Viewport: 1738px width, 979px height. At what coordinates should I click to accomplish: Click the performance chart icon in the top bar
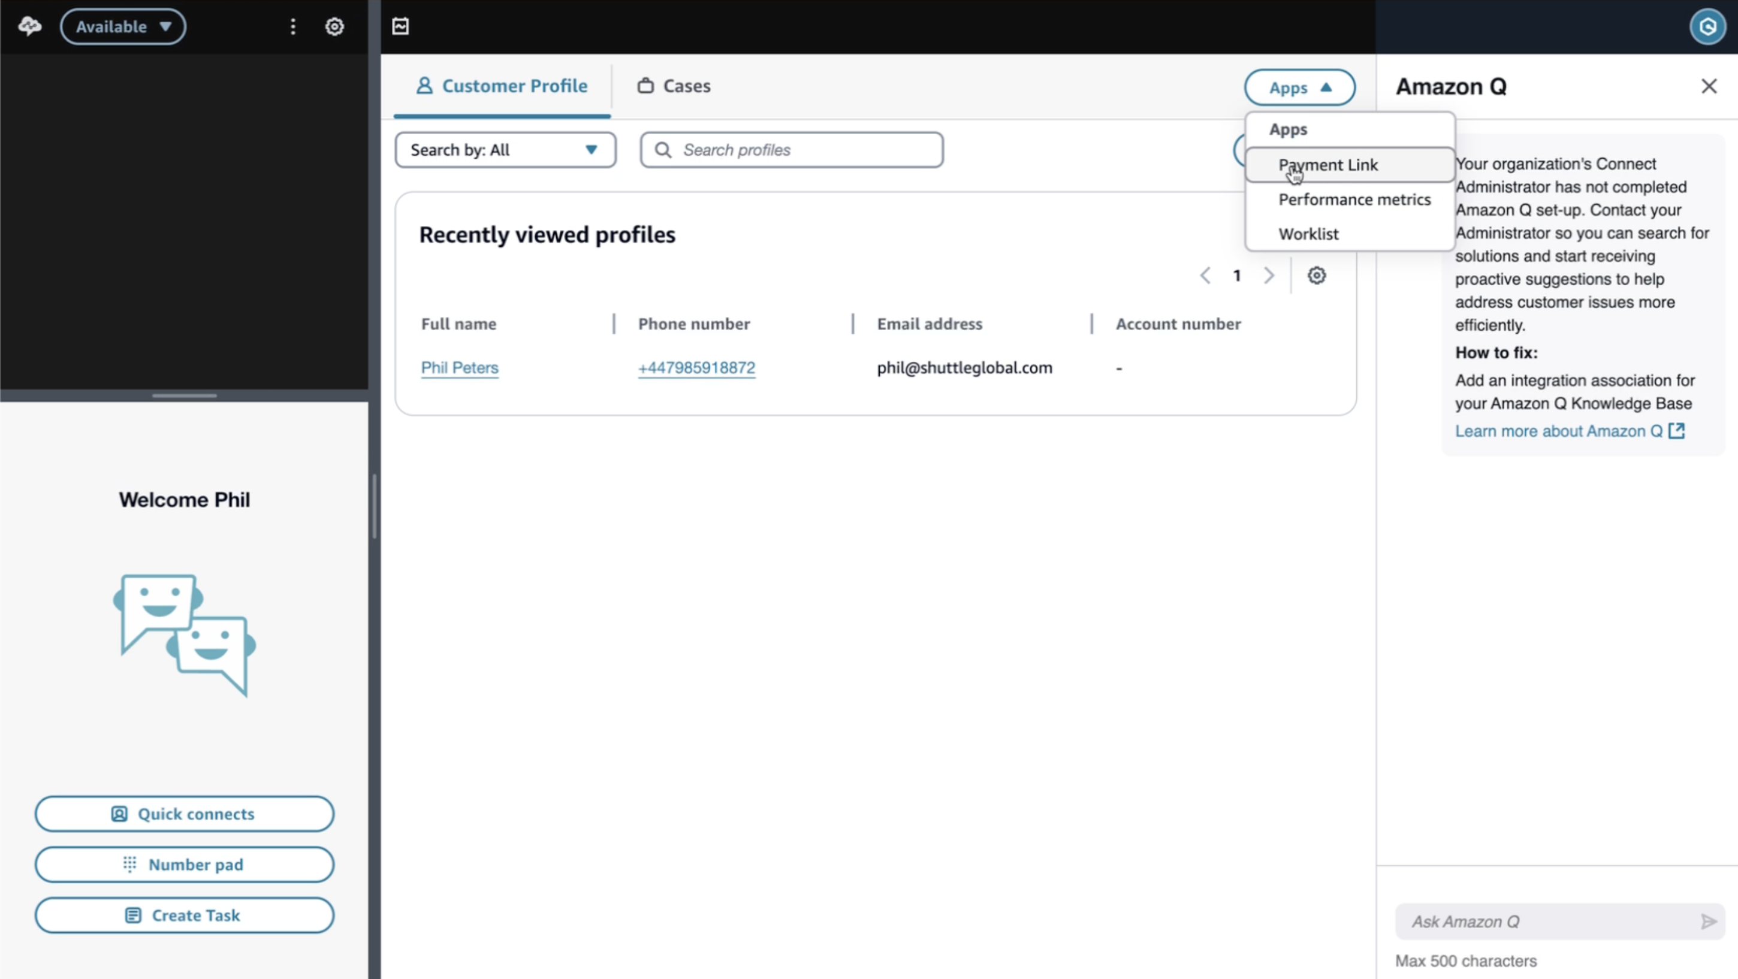click(x=401, y=26)
